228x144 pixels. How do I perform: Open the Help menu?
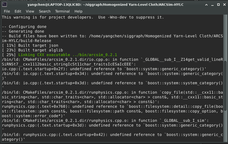click(x=78, y=11)
